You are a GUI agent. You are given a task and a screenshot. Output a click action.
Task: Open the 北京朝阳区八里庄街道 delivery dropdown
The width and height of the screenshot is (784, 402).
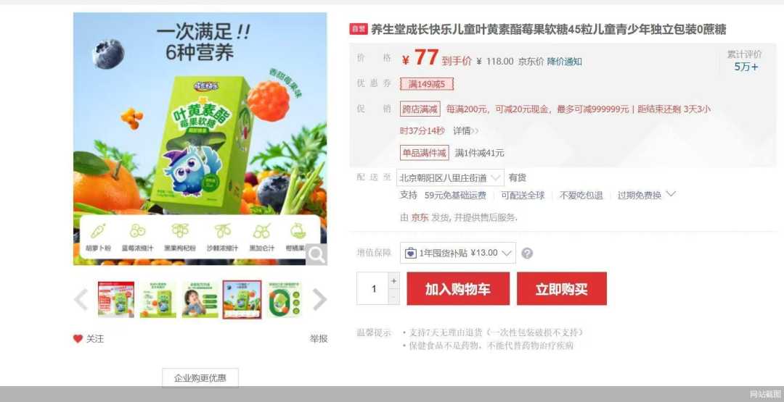pos(450,177)
